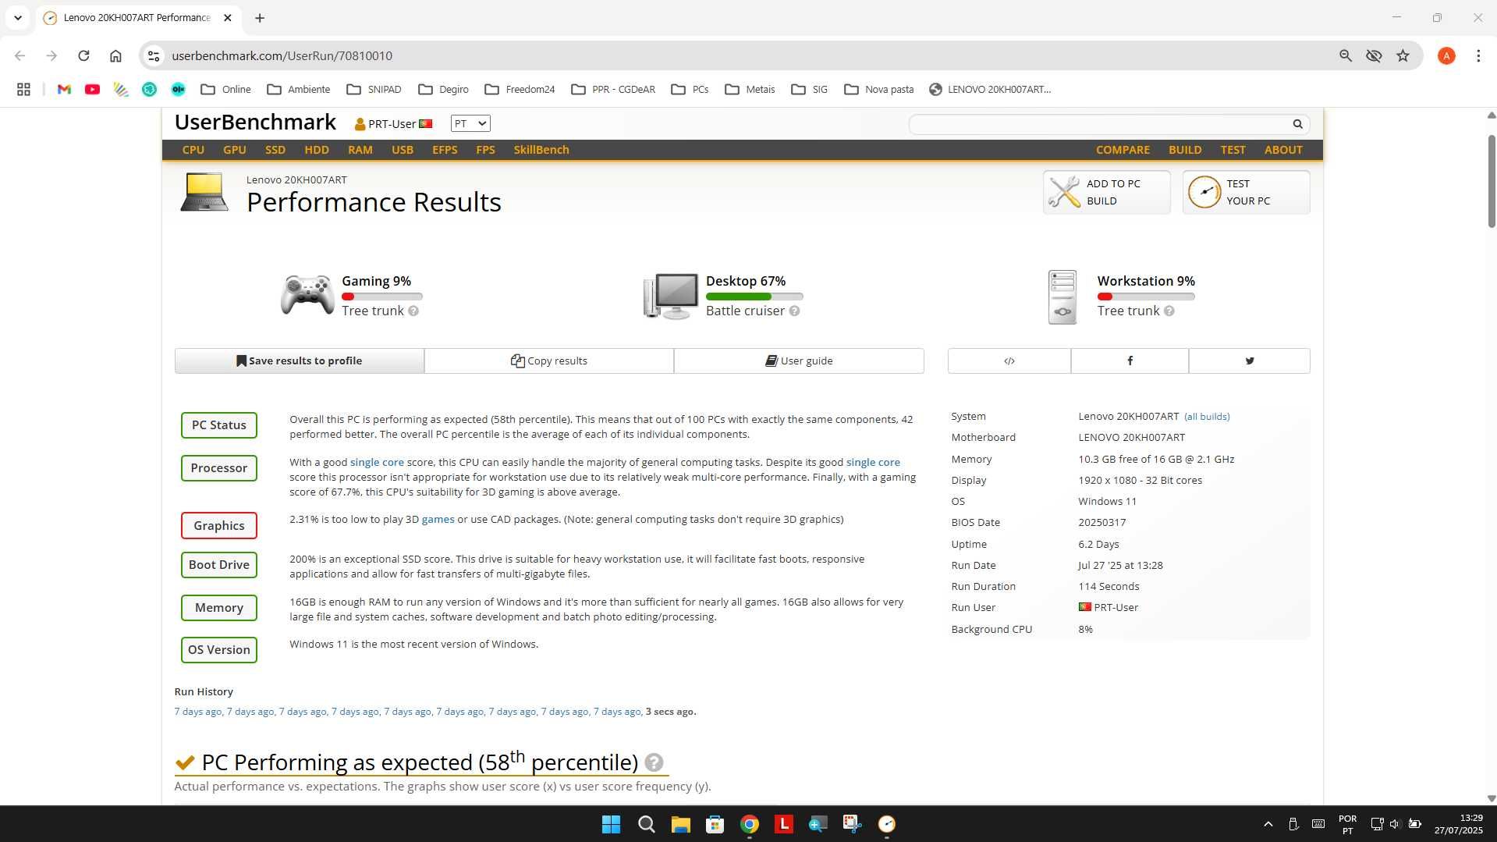Reload the page with refresh icon
The image size is (1497, 842).
click(83, 55)
